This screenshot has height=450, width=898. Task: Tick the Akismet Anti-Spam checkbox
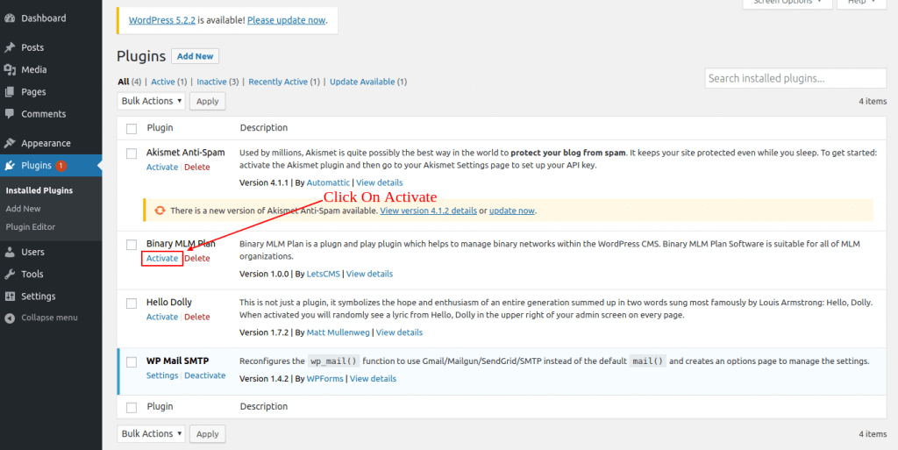pos(132,153)
